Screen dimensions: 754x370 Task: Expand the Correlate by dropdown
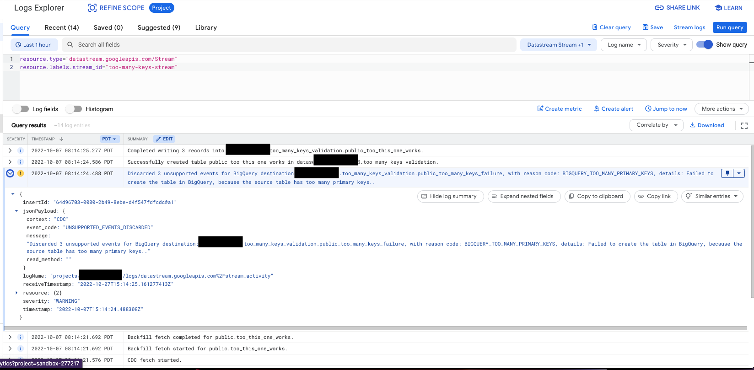(656, 125)
